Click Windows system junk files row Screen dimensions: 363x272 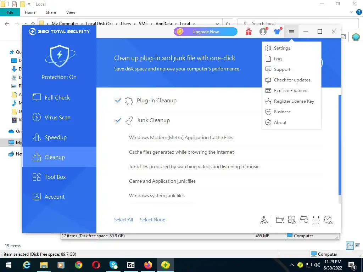pyautogui.click(x=157, y=195)
